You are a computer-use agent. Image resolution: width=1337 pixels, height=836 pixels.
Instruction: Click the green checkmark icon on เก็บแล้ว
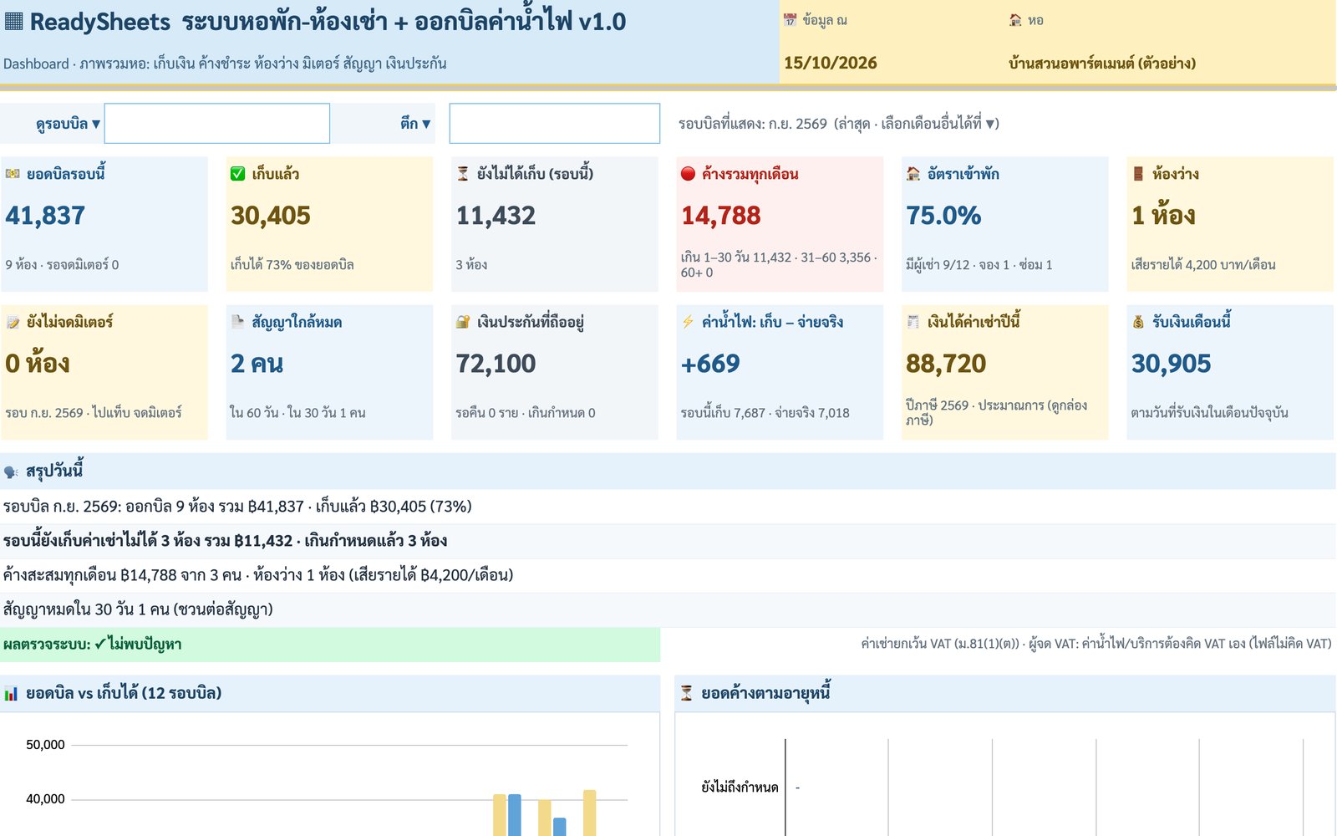pyautogui.click(x=237, y=174)
